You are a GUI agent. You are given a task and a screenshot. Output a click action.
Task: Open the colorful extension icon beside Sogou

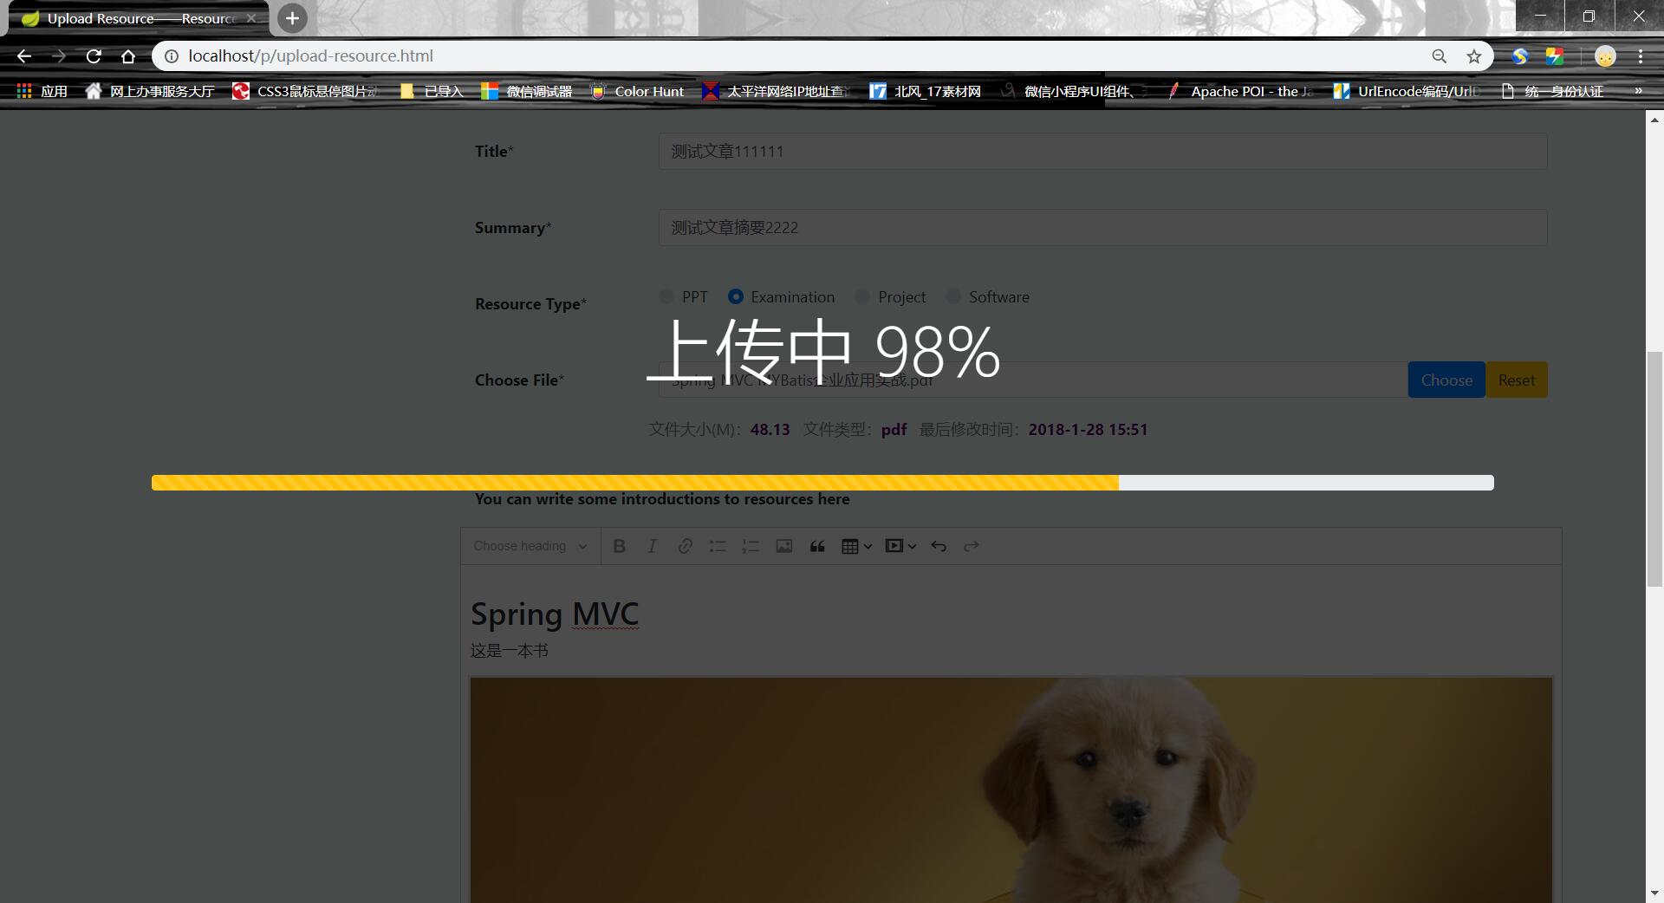pos(1555,56)
